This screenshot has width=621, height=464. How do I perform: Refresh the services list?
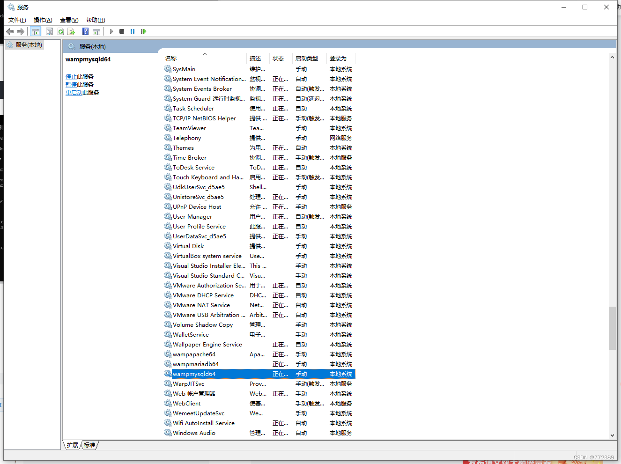point(61,31)
